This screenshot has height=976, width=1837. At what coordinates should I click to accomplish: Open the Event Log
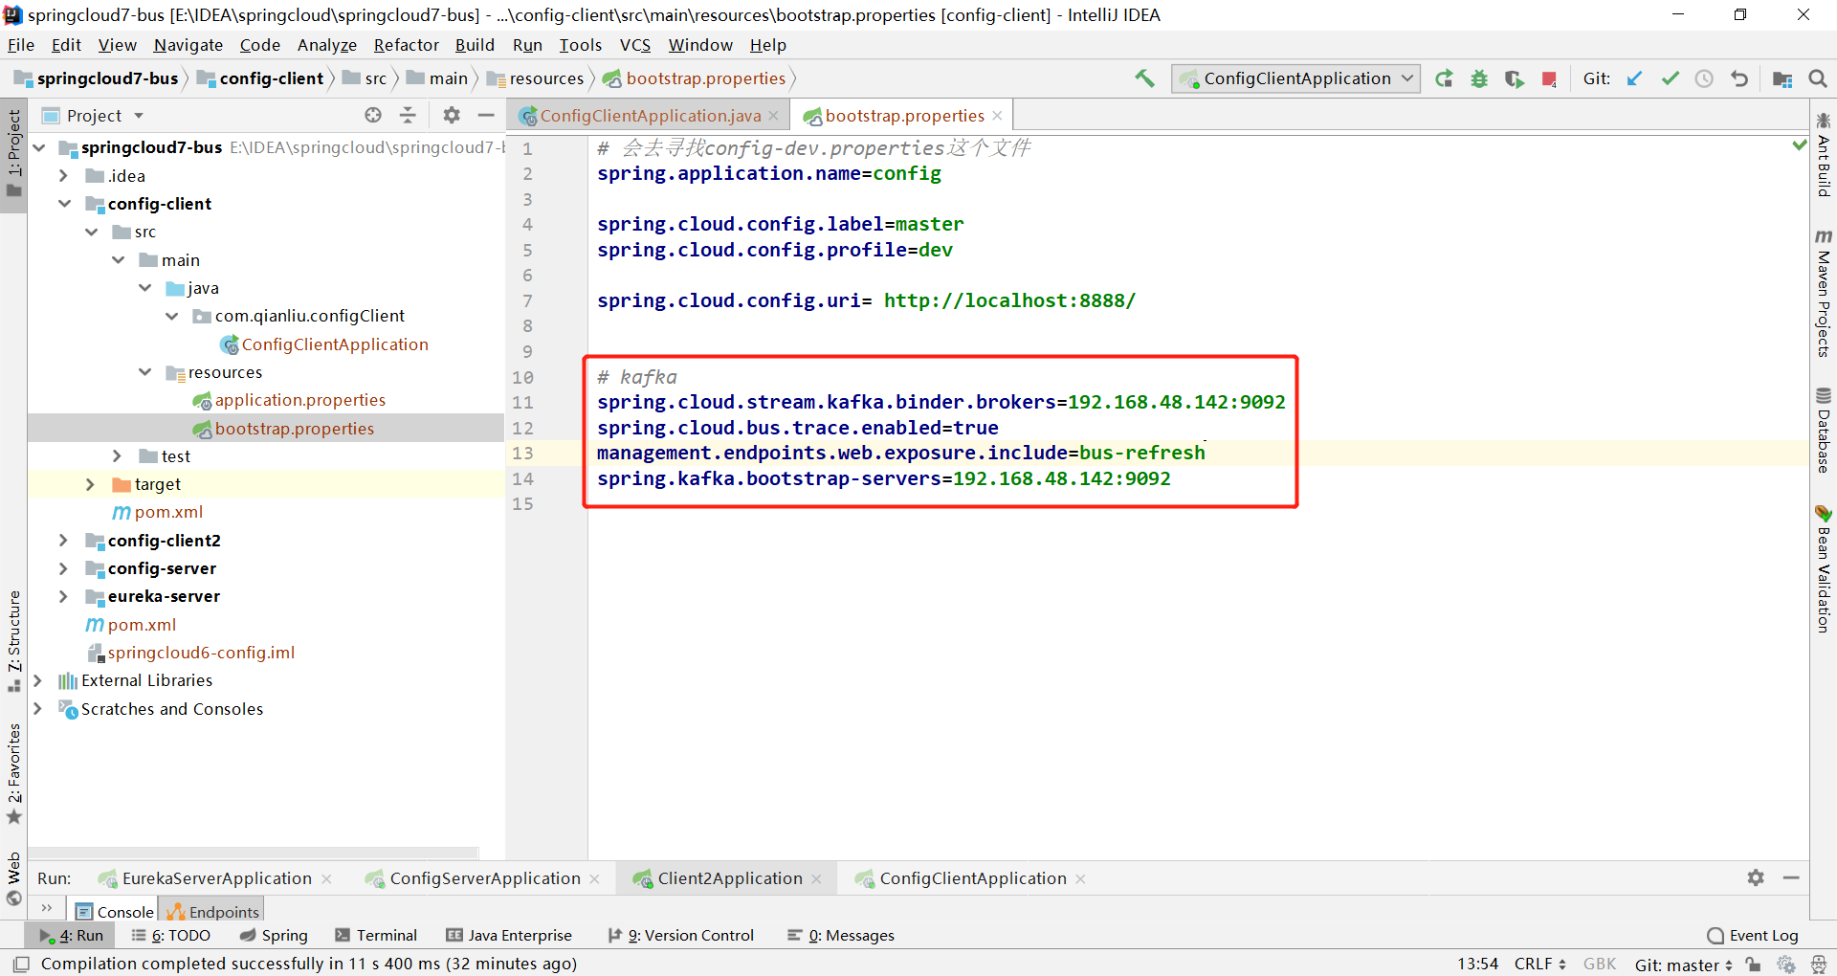point(1753,936)
